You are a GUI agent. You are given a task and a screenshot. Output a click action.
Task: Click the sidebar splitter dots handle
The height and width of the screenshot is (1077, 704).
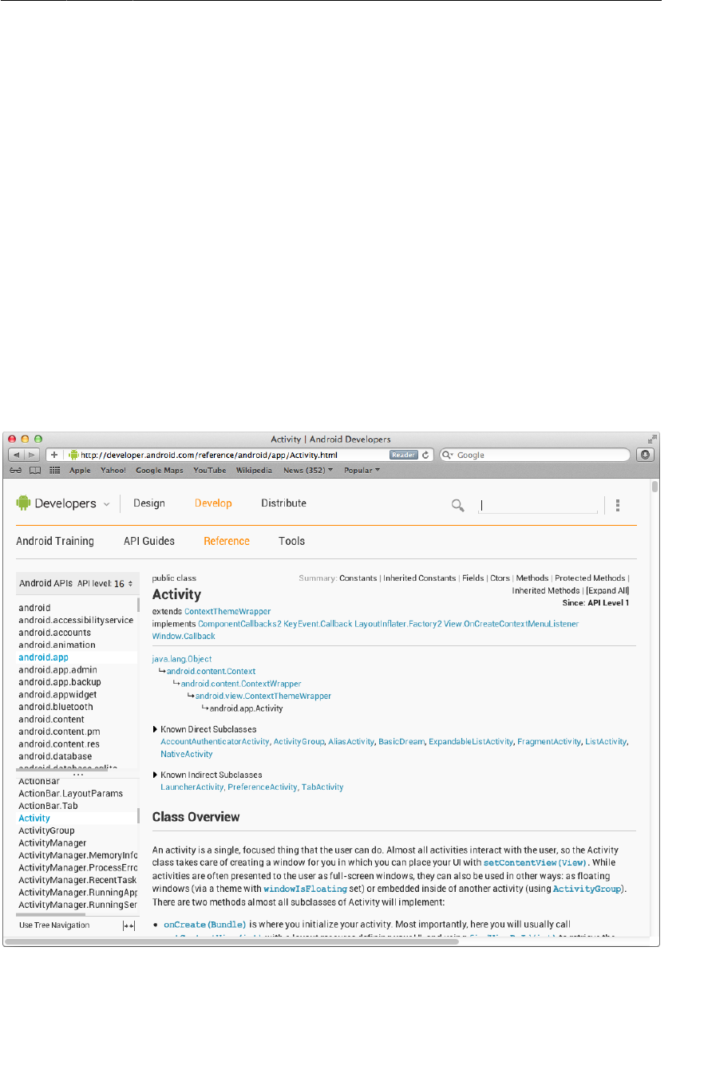click(77, 774)
